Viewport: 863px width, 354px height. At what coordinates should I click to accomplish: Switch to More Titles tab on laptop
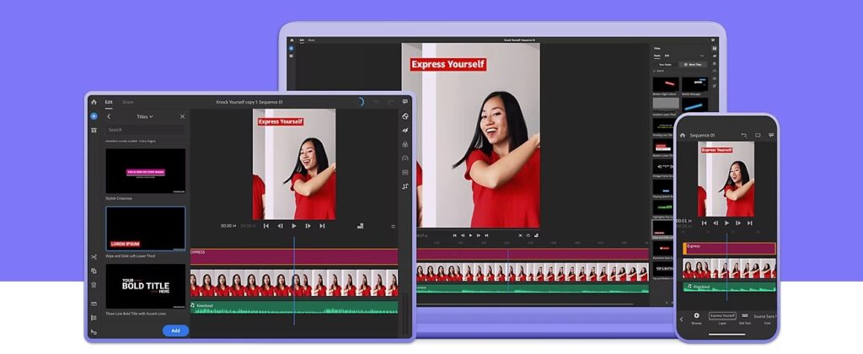tap(694, 64)
